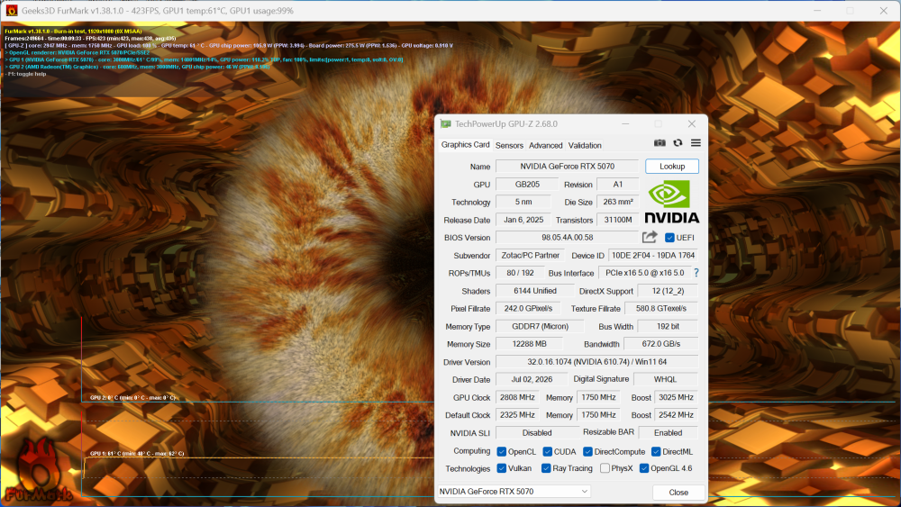Click the Bus Width value 192 bit
The width and height of the screenshot is (901, 507).
[668, 326]
